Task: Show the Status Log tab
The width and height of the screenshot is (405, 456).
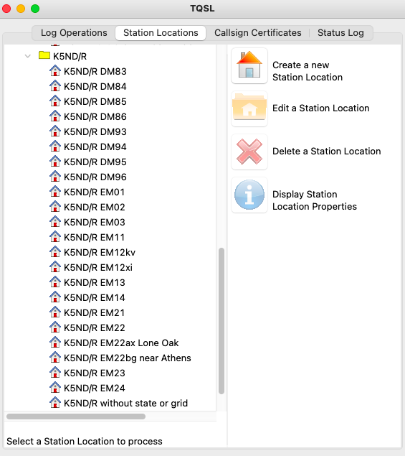Action: 340,33
